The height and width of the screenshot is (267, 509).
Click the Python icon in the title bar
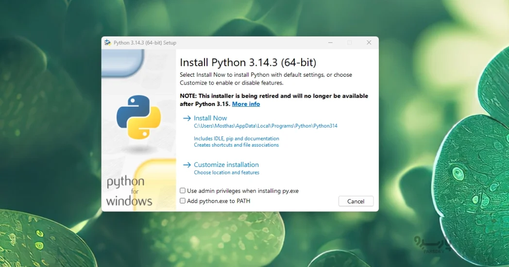tap(107, 43)
